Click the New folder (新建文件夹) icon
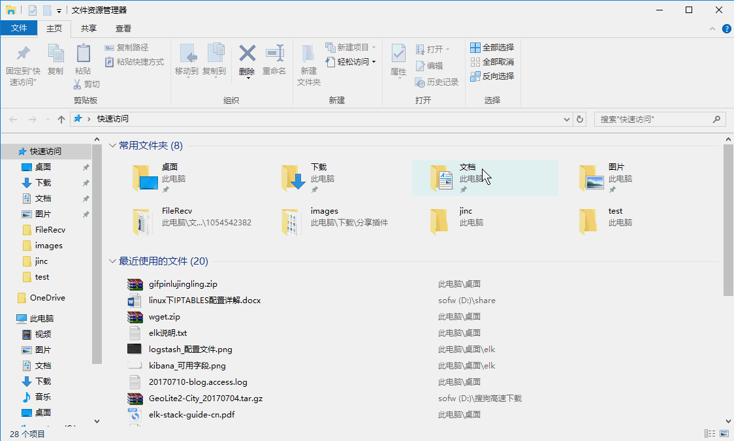Viewport: 734px width, 441px height. pyautogui.click(x=308, y=54)
